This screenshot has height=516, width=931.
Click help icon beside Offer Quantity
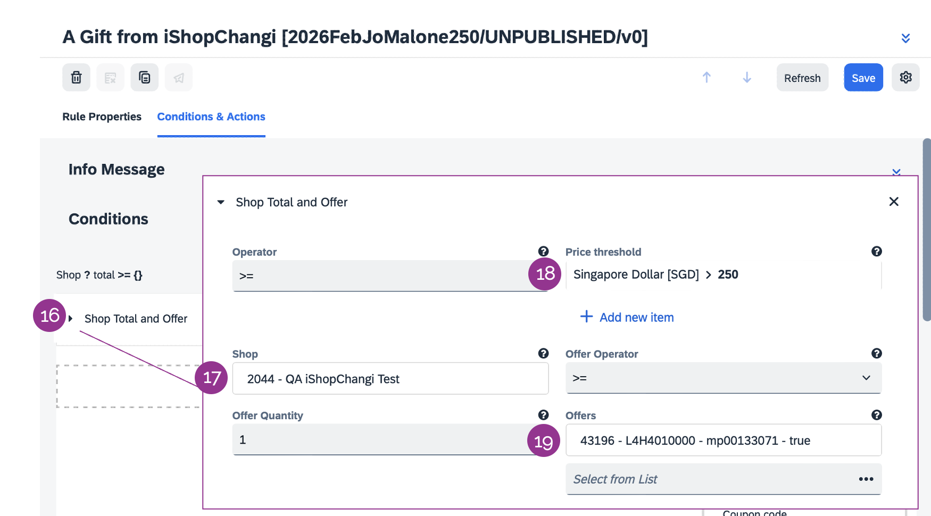pos(543,415)
